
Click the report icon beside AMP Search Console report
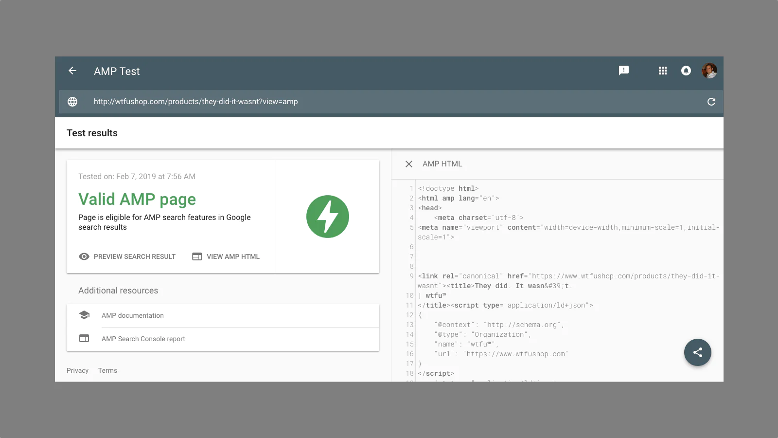pyautogui.click(x=84, y=339)
